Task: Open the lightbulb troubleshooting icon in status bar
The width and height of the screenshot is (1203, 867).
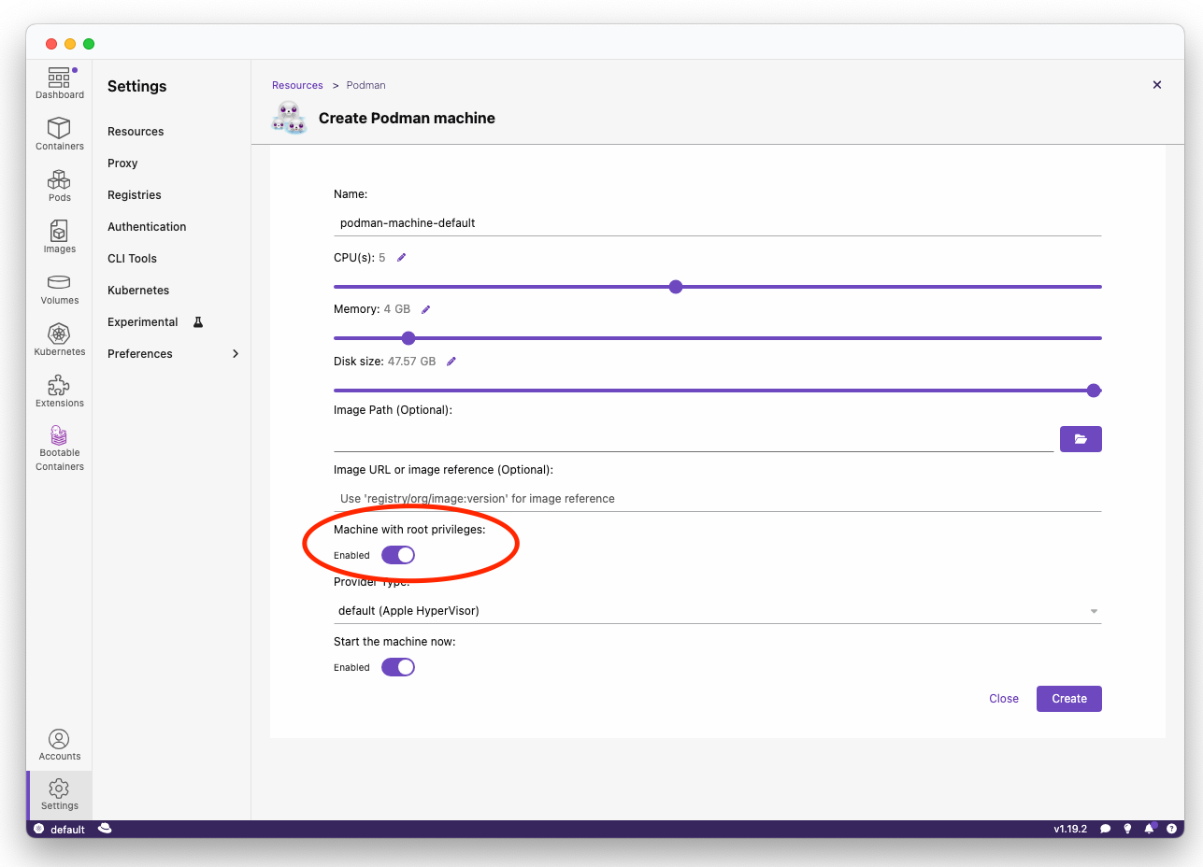Action: click(1127, 829)
